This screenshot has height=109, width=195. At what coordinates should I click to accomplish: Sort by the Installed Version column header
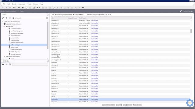click(x=73, y=18)
